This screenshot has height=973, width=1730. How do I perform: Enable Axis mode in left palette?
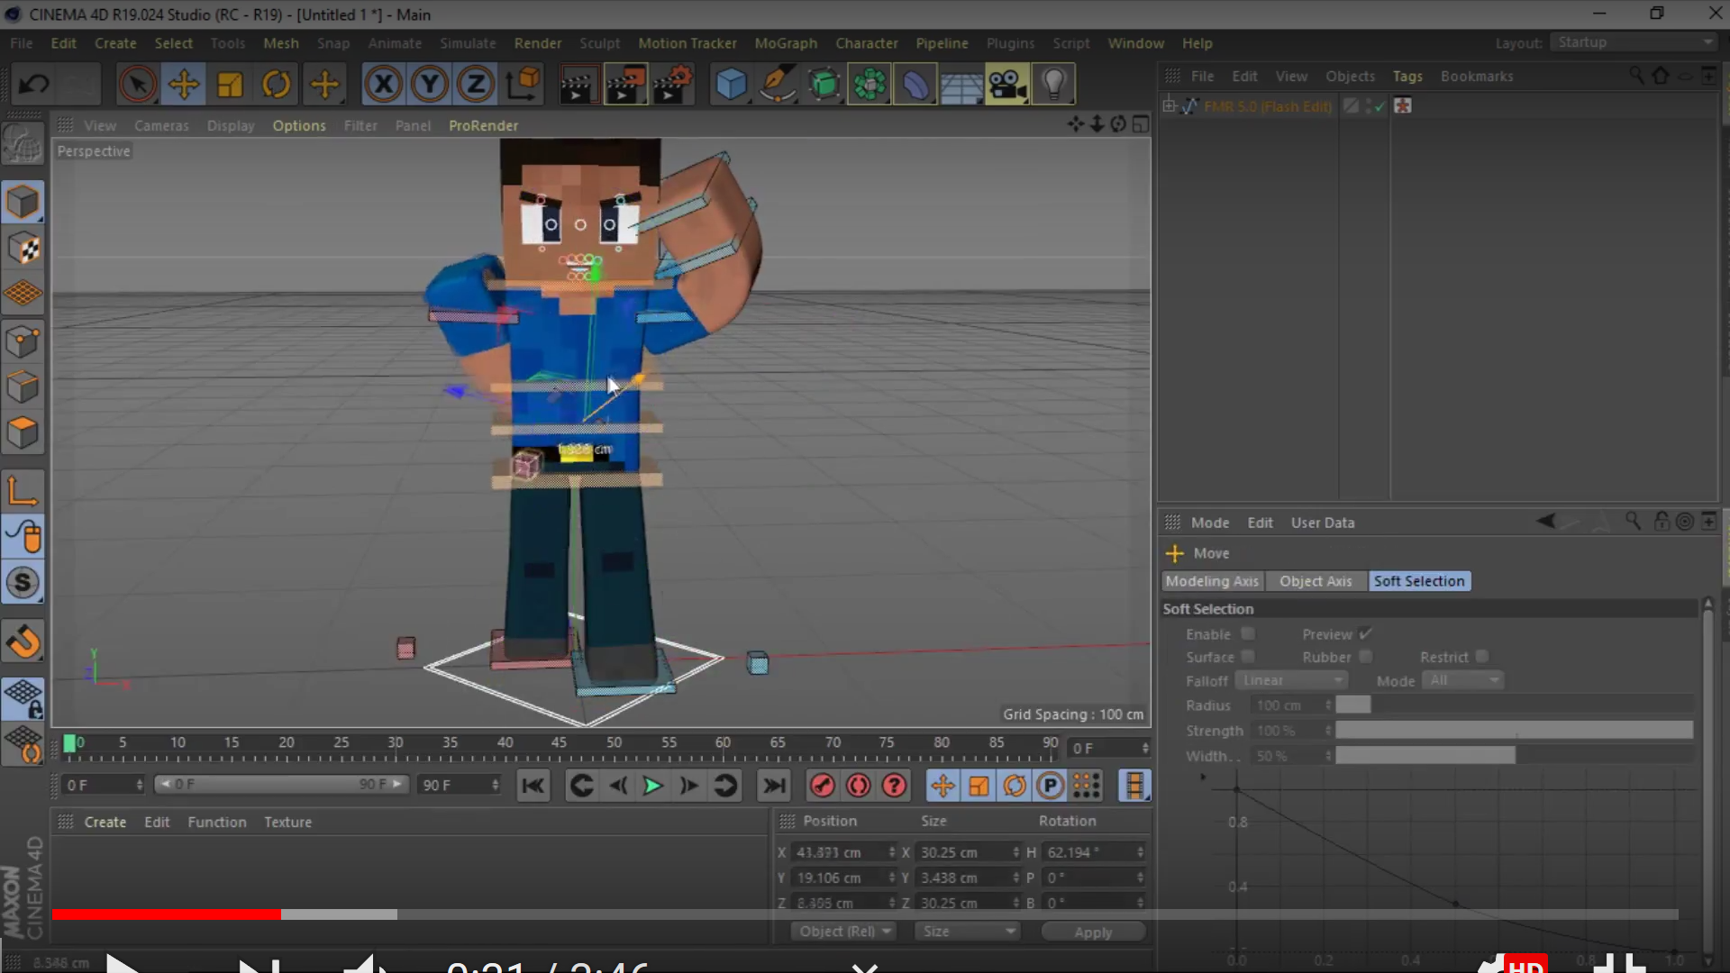pos(23,491)
